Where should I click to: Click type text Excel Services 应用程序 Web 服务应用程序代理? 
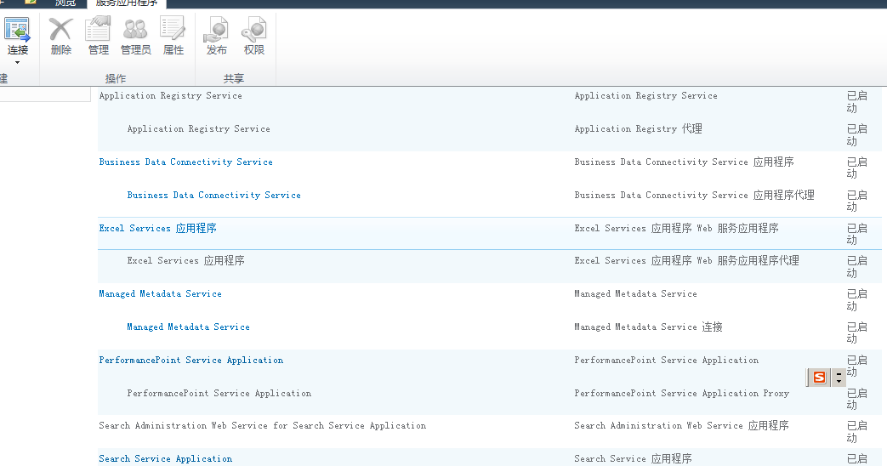tap(687, 261)
